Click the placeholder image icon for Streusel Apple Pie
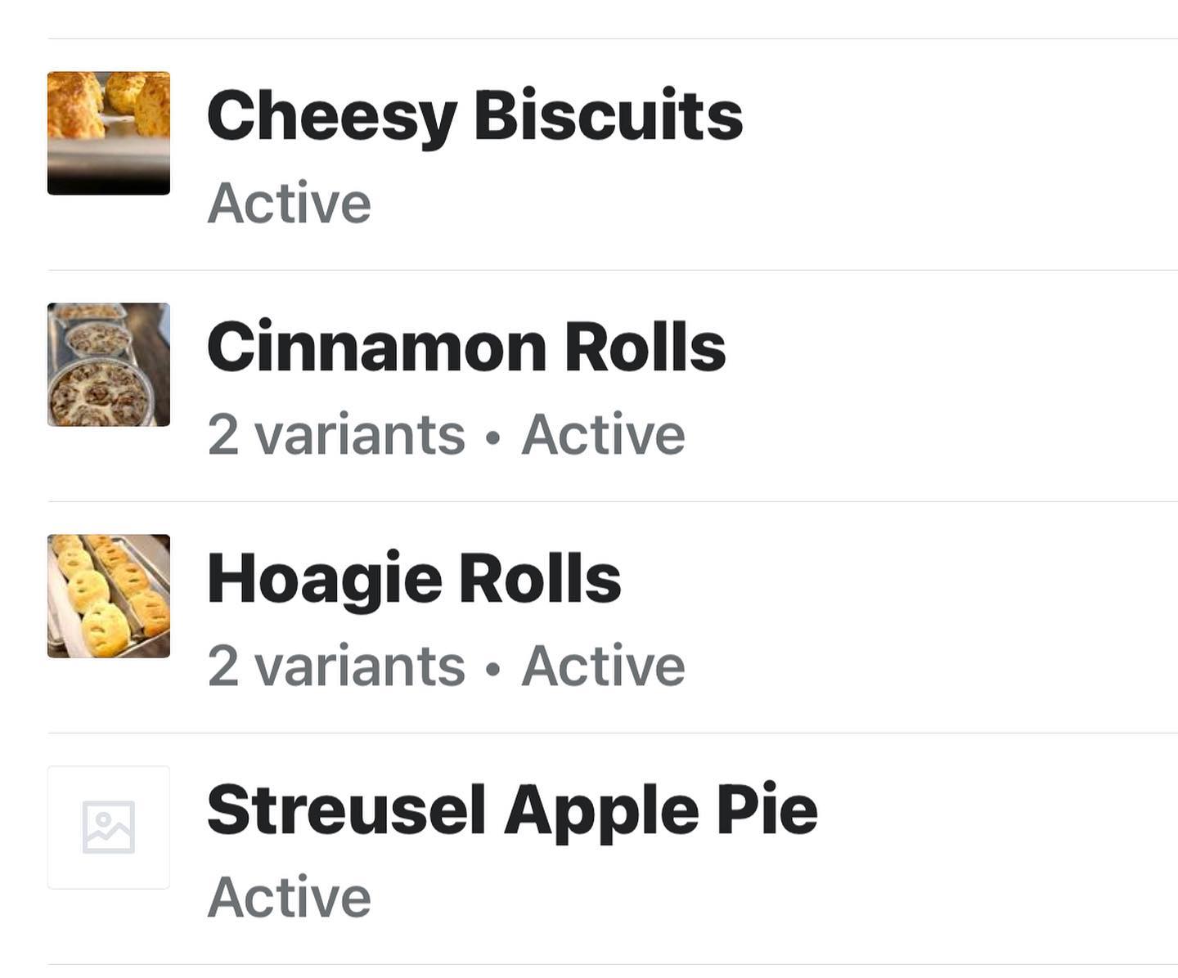This screenshot has height=978, width=1178. (x=109, y=828)
